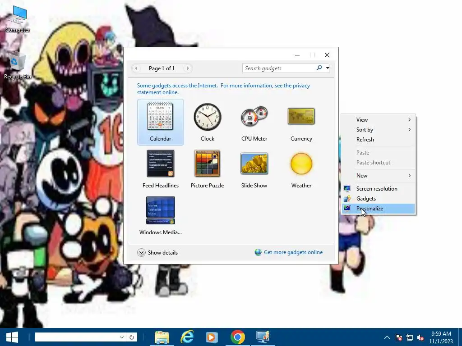Image resolution: width=462 pixels, height=346 pixels.
Task: Click the taskbar address input field
Action: pyautogui.click(x=77, y=337)
